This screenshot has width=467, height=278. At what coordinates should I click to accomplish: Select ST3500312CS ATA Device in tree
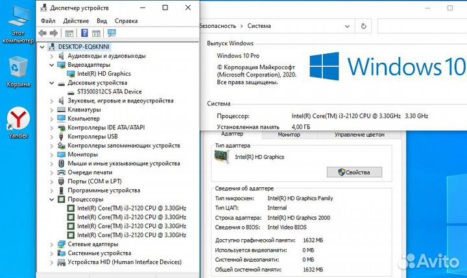coord(110,91)
